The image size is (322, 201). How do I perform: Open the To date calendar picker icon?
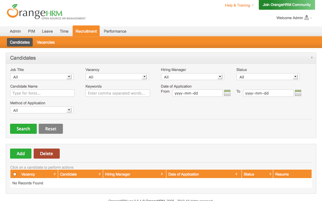point(298,93)
